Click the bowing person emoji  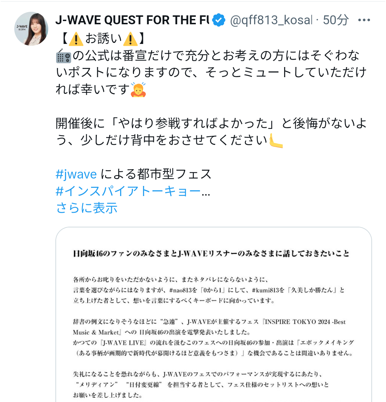(x=138, y=90)
